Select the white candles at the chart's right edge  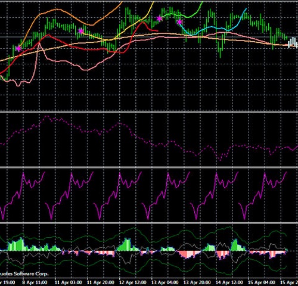(x=293, y=42)
